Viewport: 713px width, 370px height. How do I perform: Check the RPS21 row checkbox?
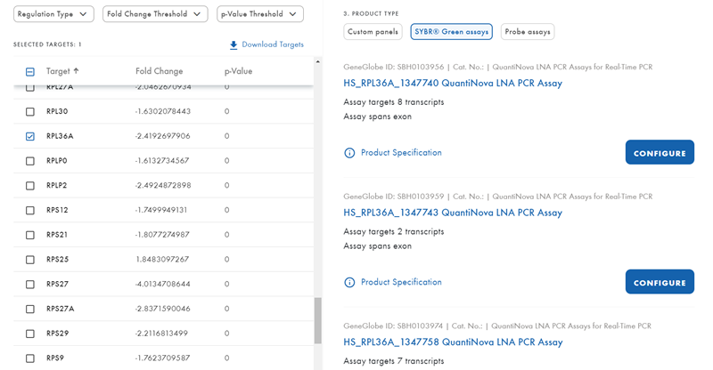(x=30, y=235)
